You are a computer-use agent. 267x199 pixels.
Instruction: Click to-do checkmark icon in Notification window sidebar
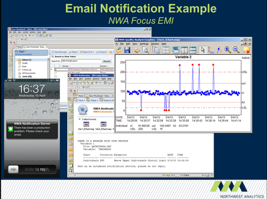tap(70, 117)
